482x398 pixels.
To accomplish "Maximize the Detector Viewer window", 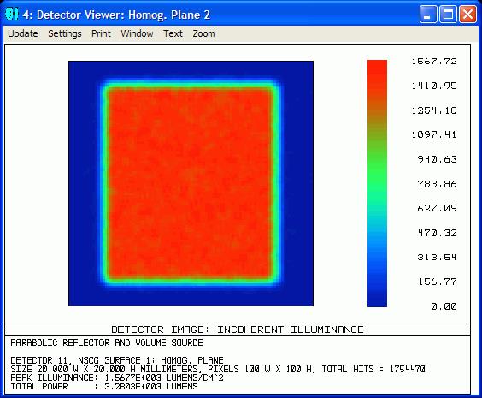I will click(x=448, y=15).
